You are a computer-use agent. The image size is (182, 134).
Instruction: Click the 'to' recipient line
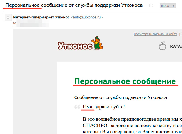coord(15,23)
